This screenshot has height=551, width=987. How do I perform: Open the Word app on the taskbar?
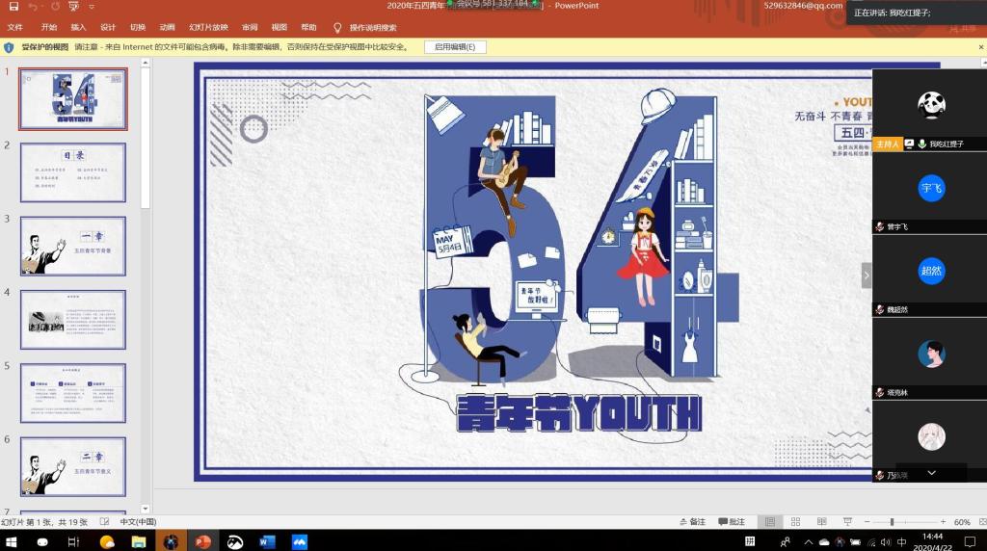(267, 542)
